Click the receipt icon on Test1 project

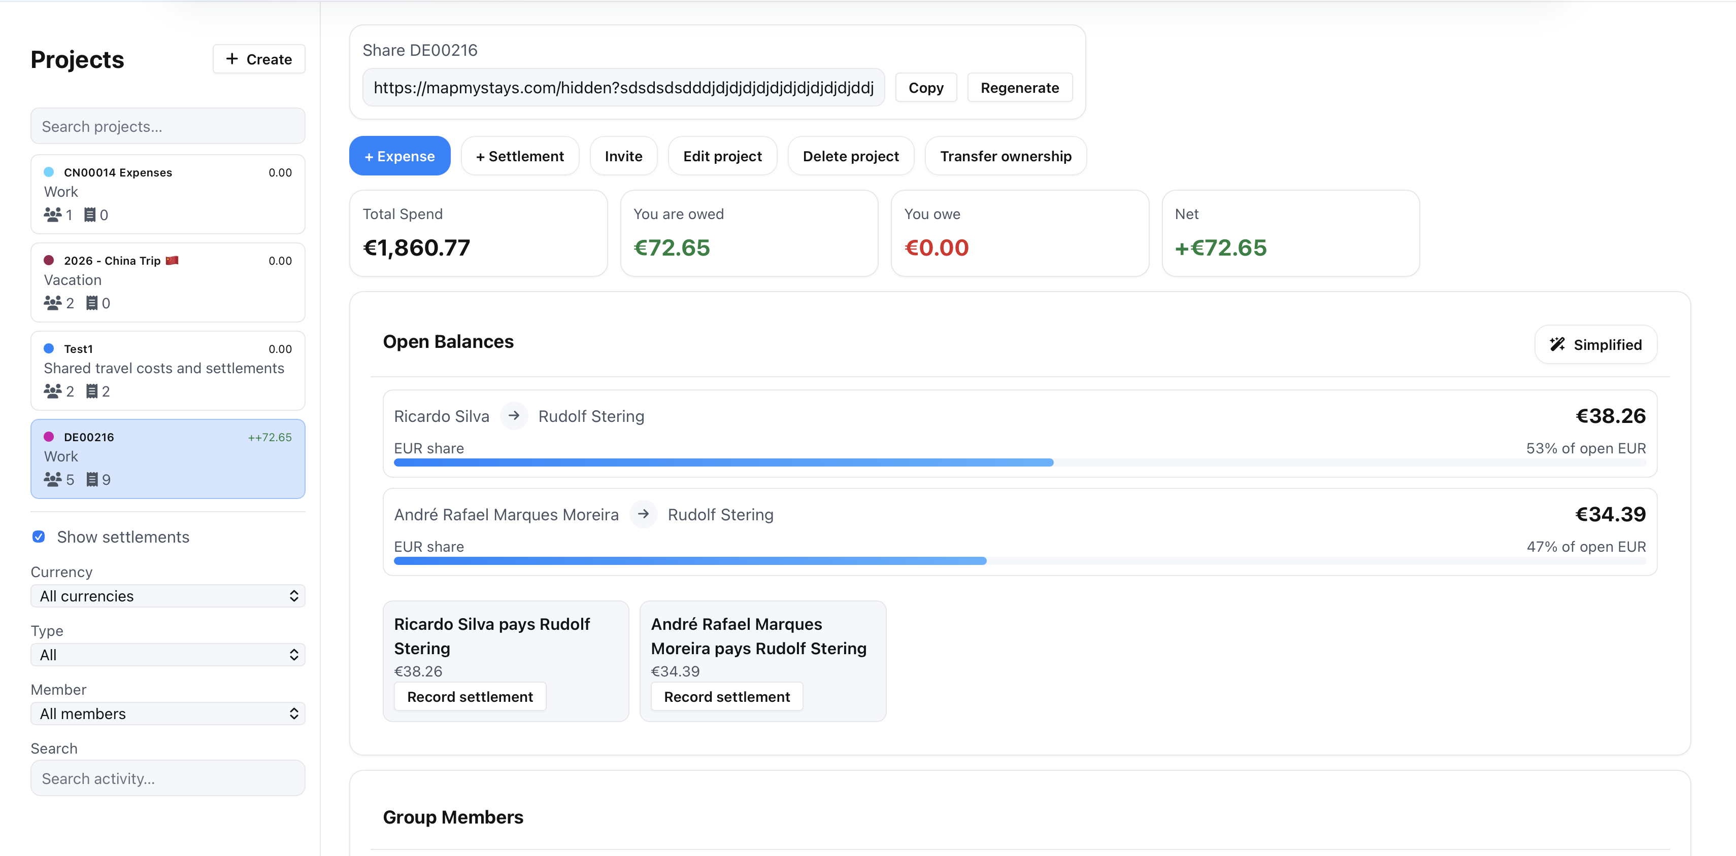tap(92, 390)
